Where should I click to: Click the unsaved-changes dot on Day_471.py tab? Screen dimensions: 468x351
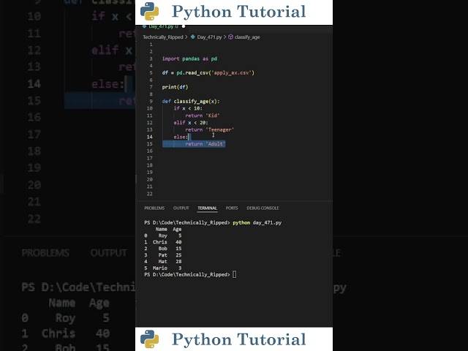pyautogui.click(x=184, y=26)
